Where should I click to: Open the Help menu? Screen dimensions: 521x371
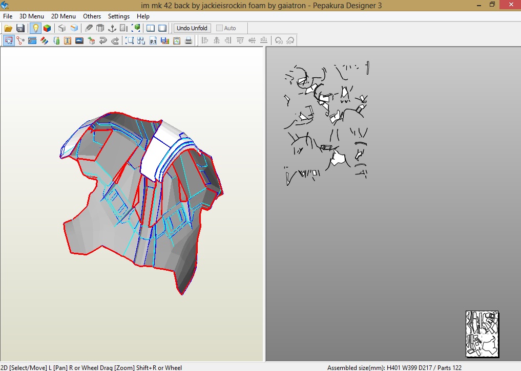click(143, 16)
